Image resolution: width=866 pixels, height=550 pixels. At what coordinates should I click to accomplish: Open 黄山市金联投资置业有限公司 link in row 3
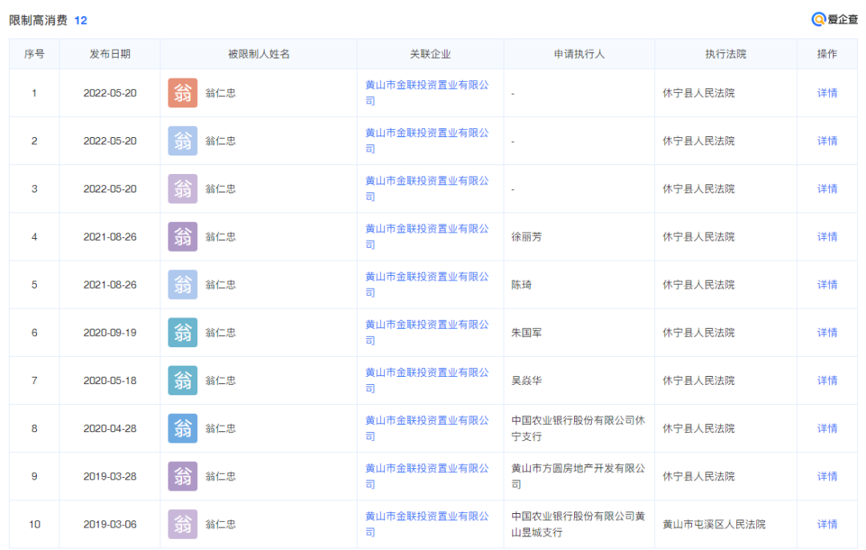click(427, 189)
